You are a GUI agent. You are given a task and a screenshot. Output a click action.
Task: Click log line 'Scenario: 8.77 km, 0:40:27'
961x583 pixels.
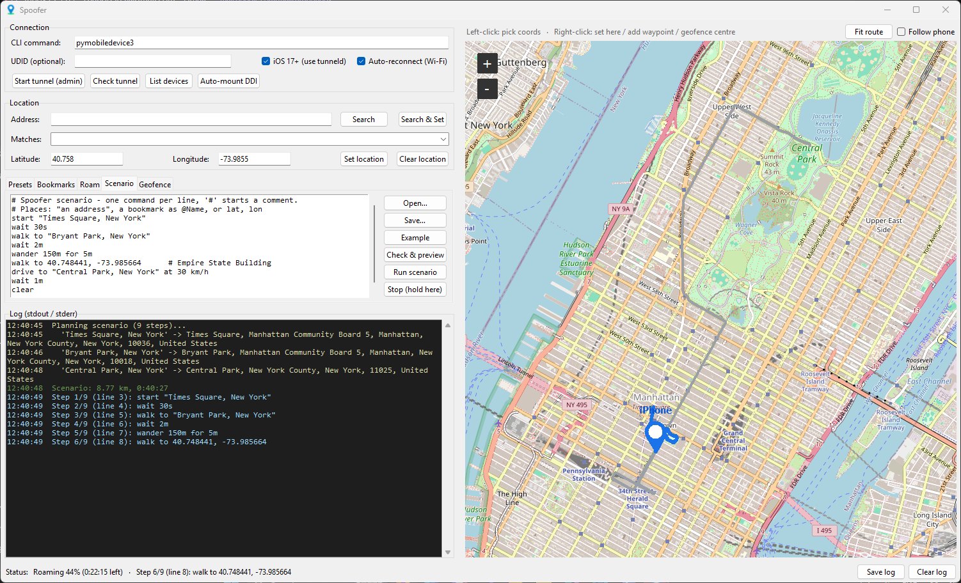pos(110,388)
